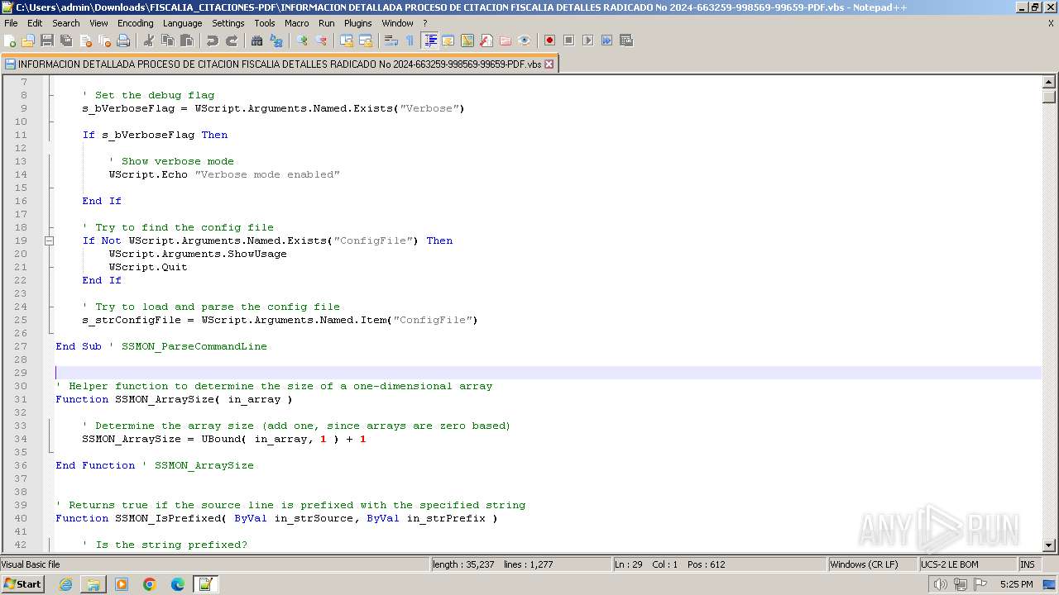
Task: Click the system clock 5:25 PM
Action: coord(1016,584)
